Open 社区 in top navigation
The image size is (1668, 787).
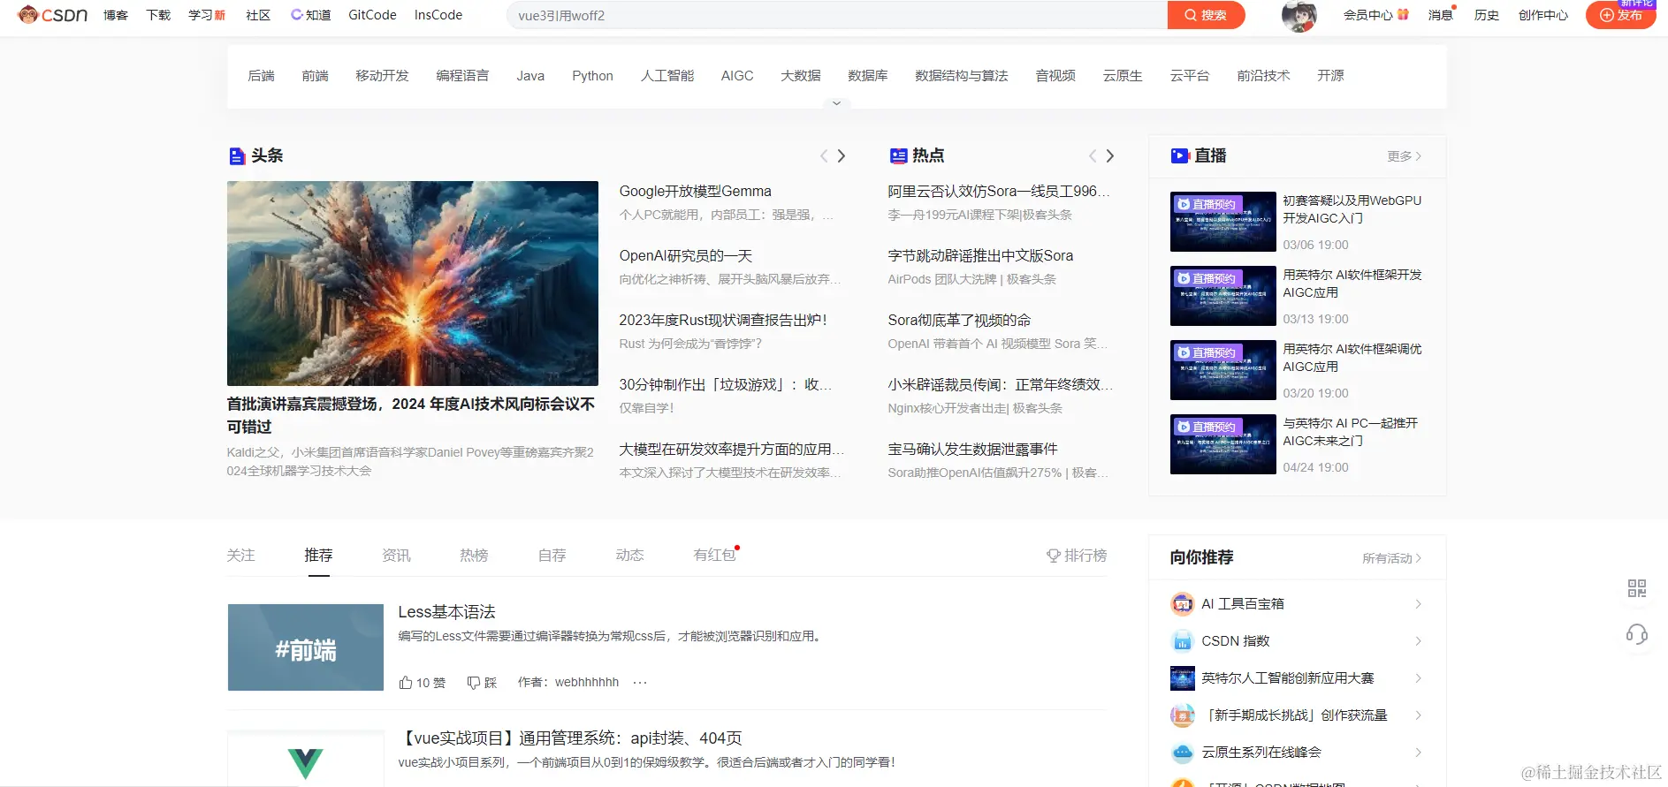coord(258,15)
